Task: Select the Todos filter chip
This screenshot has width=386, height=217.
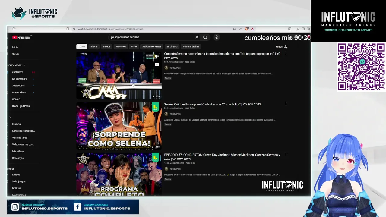Action: pyautogui.click(x=82, y=46)
